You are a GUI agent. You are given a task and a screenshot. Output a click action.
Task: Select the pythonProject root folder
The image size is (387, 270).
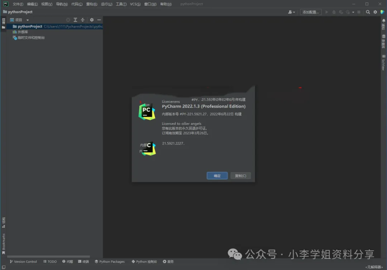coord(54,27)
